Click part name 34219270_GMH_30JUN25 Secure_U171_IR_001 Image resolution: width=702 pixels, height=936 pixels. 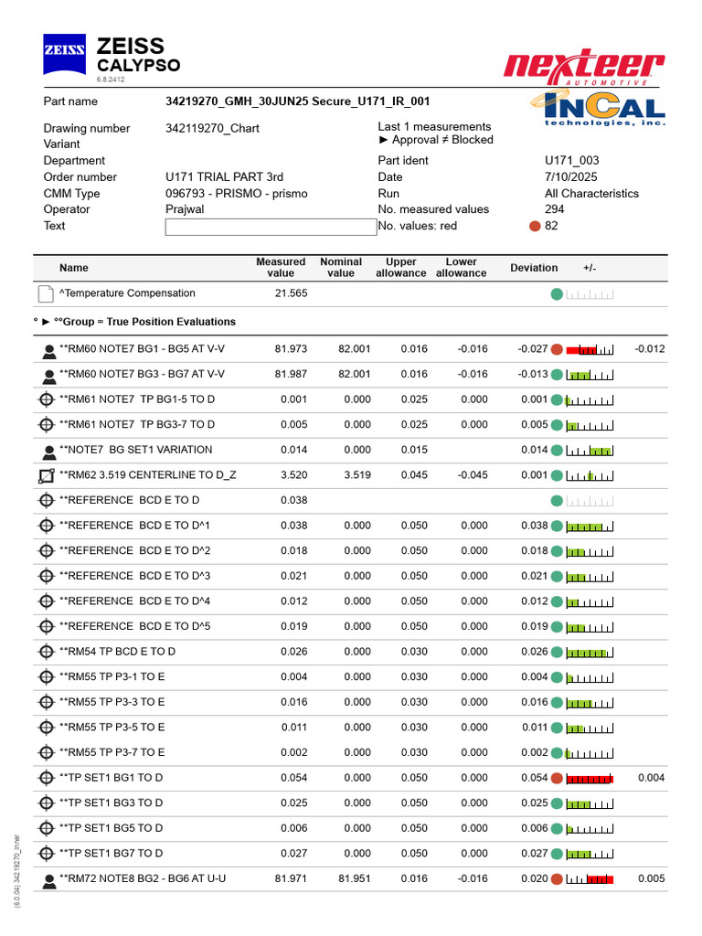[298, 101]
